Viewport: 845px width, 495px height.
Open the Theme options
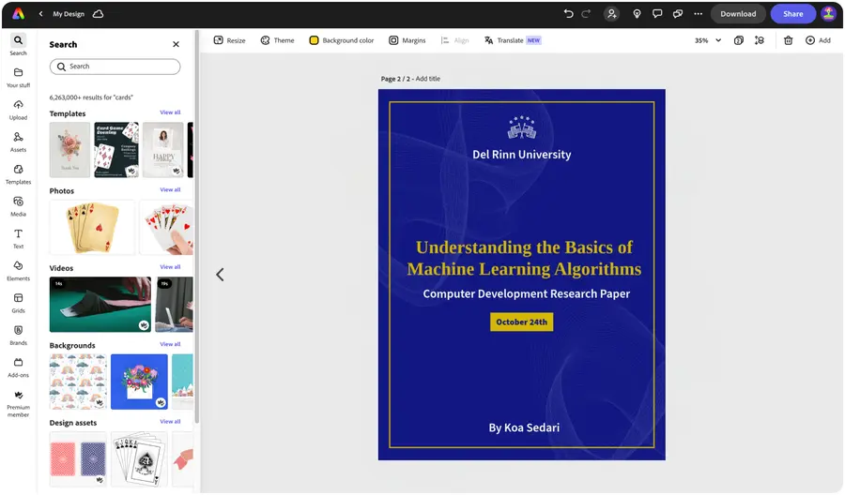coord(278,40)
